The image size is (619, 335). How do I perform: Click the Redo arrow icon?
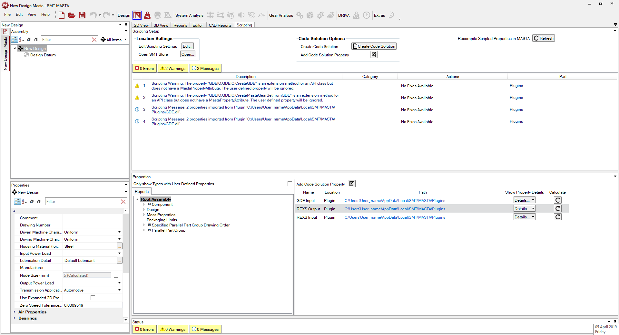(106, 15)
